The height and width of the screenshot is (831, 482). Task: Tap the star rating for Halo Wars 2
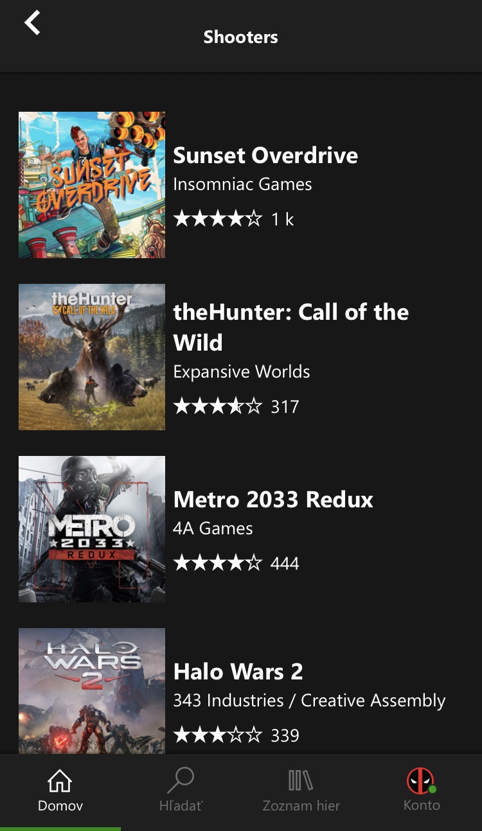[218, 735]
